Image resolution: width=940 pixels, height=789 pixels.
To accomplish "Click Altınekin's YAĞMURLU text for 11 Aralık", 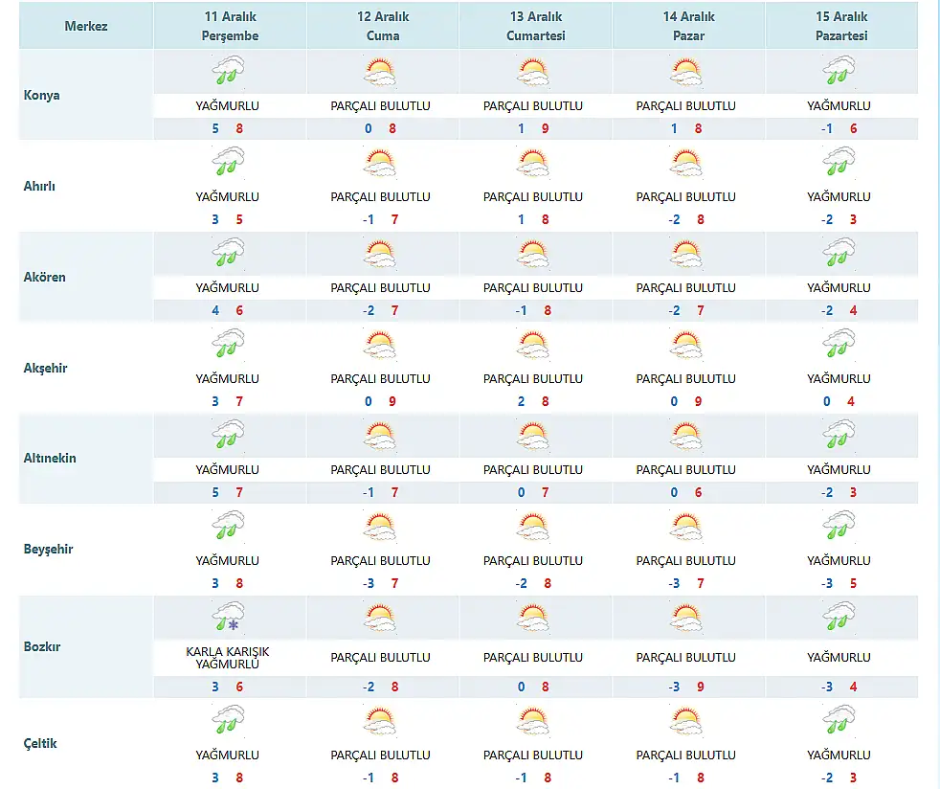I will 228,470.
